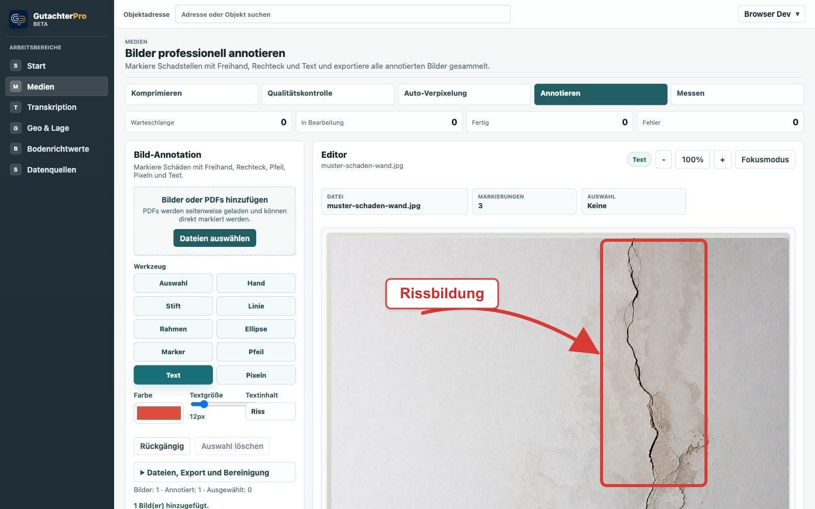Click the Warteschlange counter card
This screenshot has width=815, height=509.
pyautogui.click(x=208, y=122)
